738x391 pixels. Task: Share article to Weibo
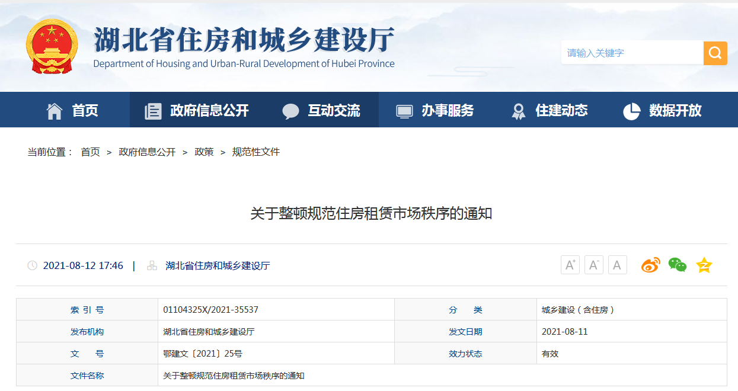pyautogui.click(x=650, y=265)
